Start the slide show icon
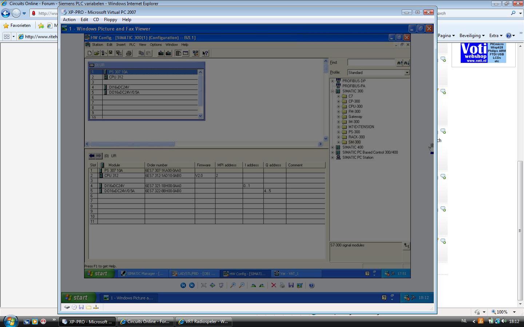524x327 pixels. [221, 286]
